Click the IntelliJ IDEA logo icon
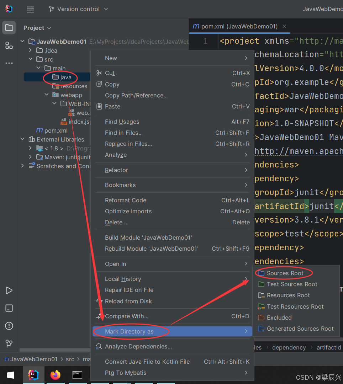The image size is (343, 384). 9,9
